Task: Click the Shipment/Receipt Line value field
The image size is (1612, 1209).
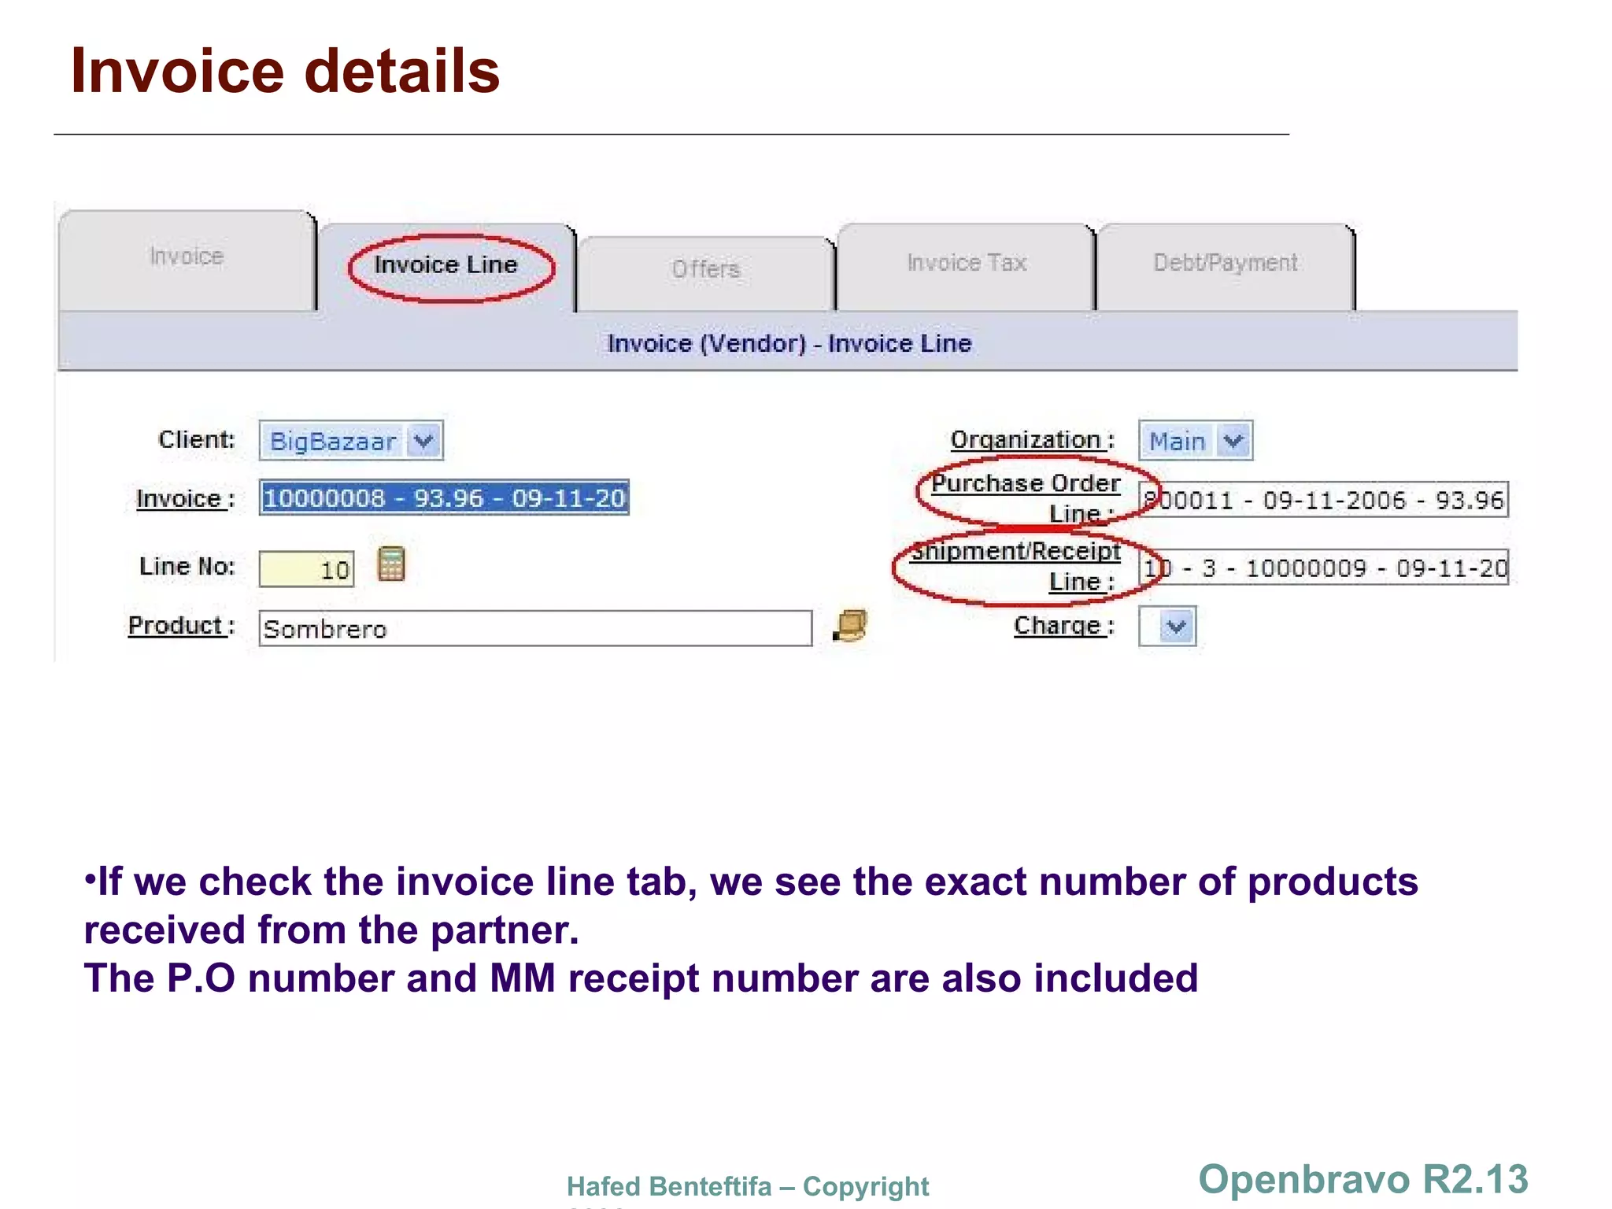Action: pos(1322,568)
